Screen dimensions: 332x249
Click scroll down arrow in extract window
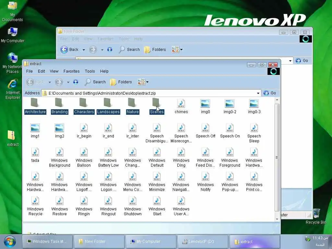pyautogui.click(x=277, y=219)
